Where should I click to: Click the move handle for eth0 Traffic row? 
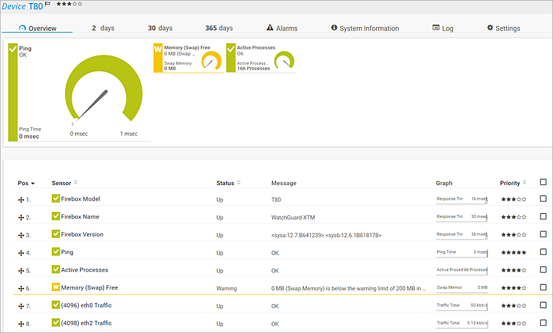(x=21, y=306)
